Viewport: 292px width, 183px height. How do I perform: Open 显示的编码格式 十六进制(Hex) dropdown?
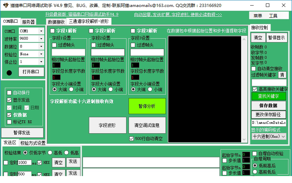269,136
